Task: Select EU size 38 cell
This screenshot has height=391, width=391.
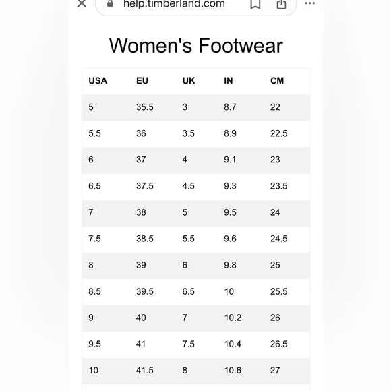Action: point(141,212)
